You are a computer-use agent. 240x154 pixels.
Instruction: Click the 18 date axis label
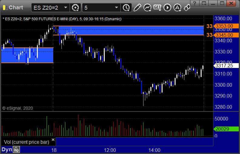point(54,150)
